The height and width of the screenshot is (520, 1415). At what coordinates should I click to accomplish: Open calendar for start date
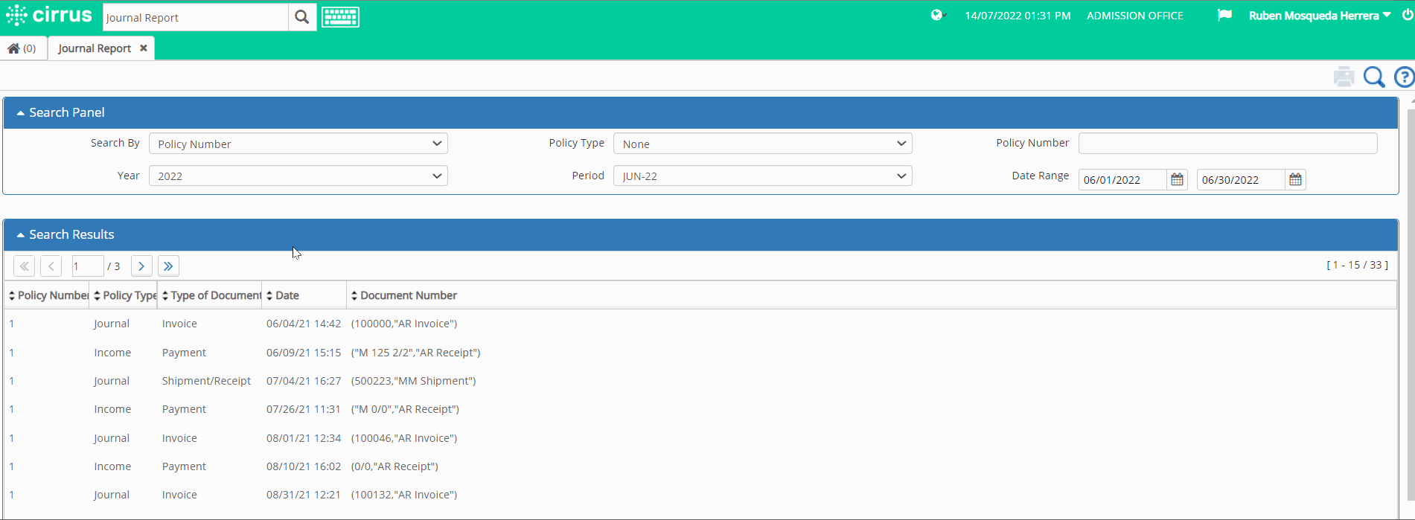point(1177,179)
